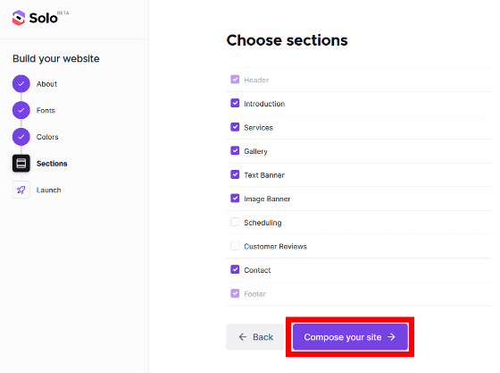The image size is (500, 373).
Task: Enable the Scheduling section checkbox
Action: pyautogui.click(x=235, y=222)
